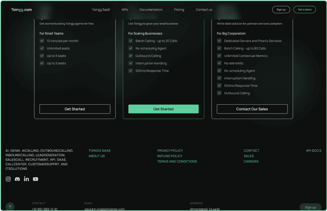Open the Instagram social icon
327x211 pixels.
point(8,179)
